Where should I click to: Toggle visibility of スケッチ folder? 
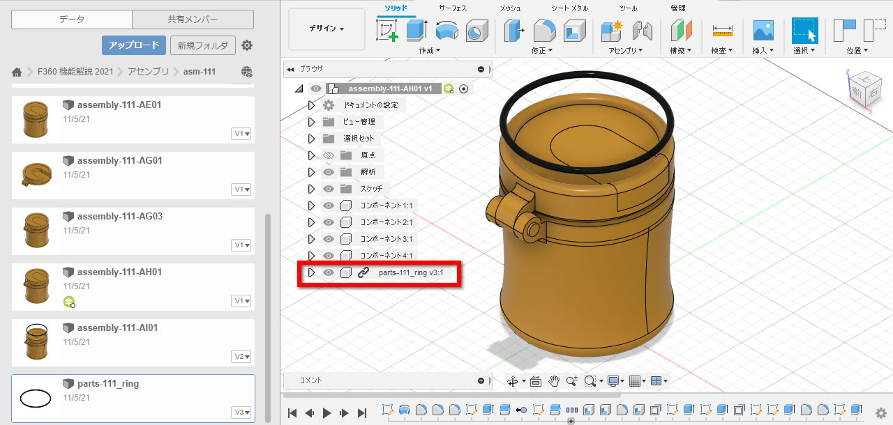click(x=329, y=189)
